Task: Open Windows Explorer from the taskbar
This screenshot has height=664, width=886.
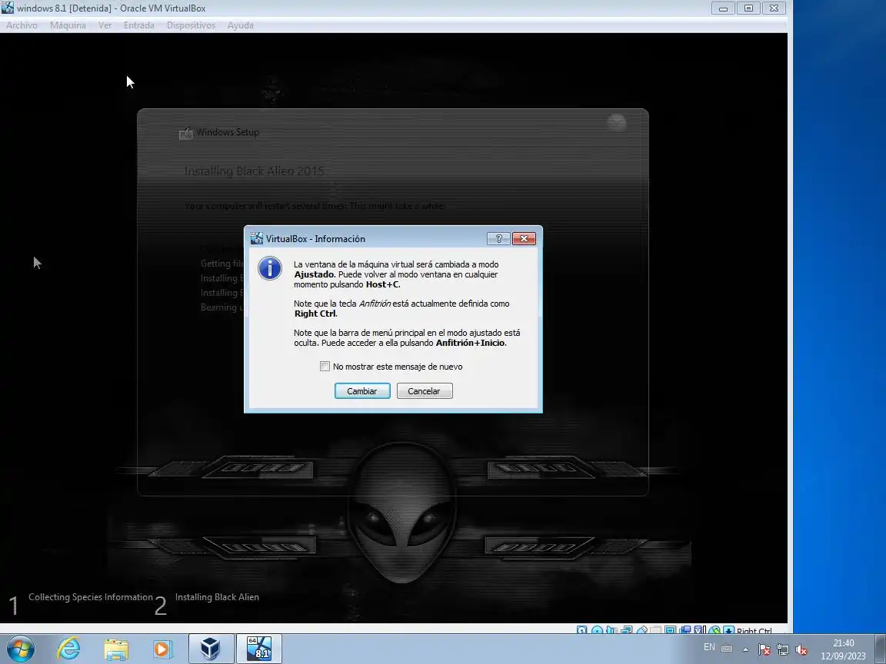Action: (x=116, y=649)
